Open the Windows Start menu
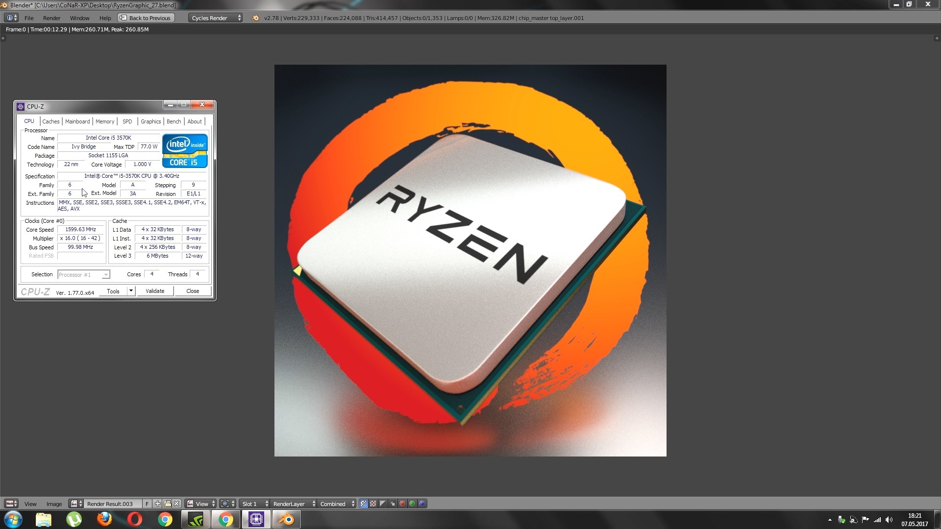This screenshot has height=529, width=941. click(x=13, y=519)
